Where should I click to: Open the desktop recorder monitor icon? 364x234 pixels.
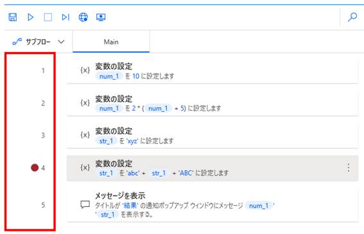(x=101, y=17)
